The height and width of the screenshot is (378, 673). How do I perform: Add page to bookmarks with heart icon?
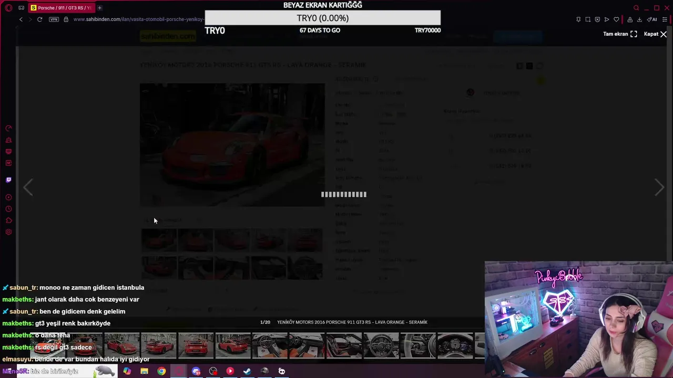[616, 19]
